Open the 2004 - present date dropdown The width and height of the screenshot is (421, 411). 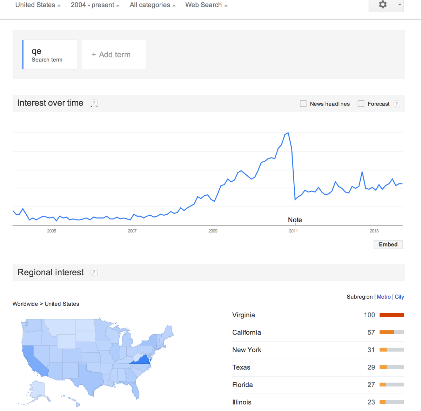[x=95, y=5]
